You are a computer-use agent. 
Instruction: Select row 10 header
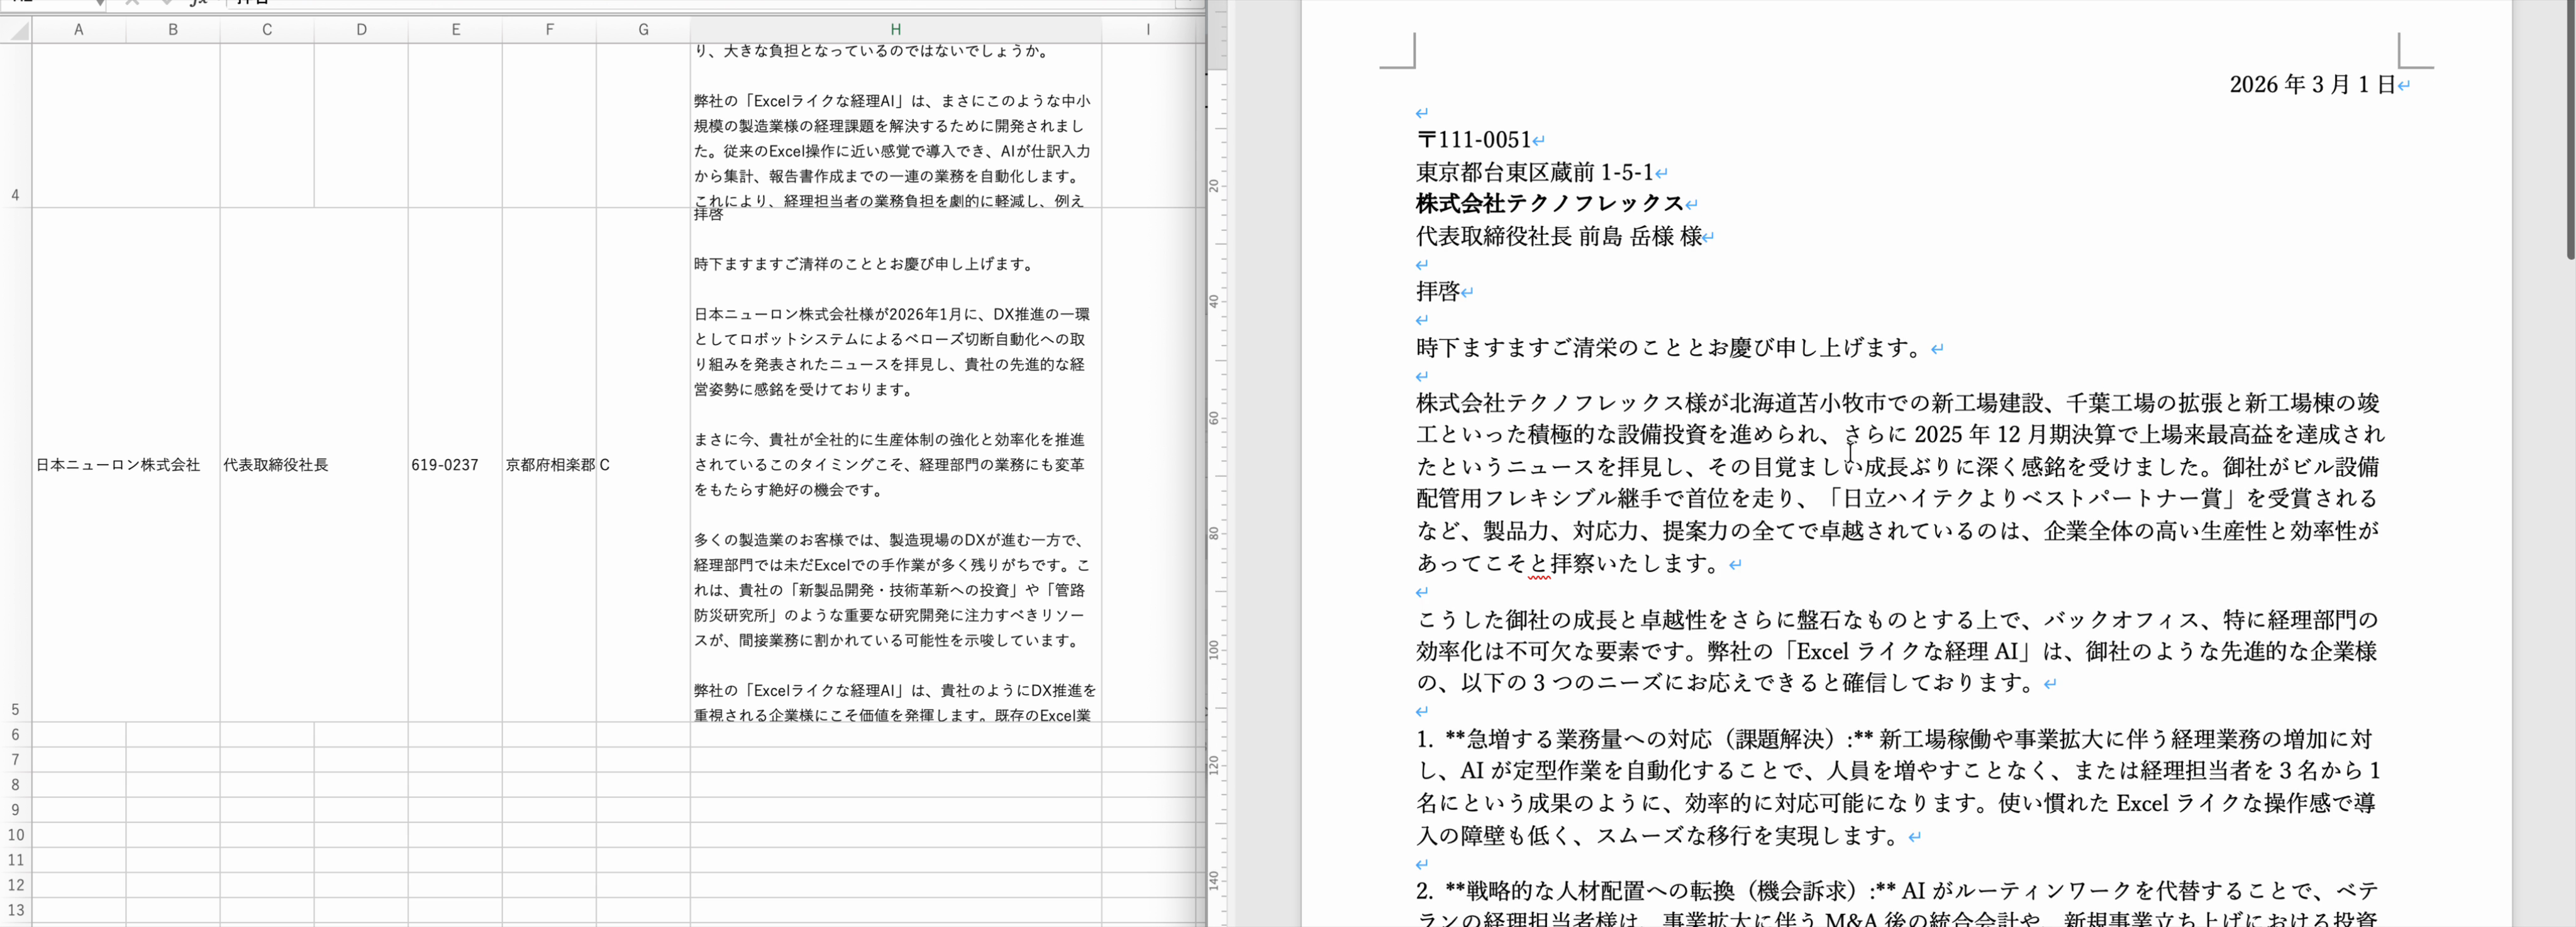pos(15,835)
